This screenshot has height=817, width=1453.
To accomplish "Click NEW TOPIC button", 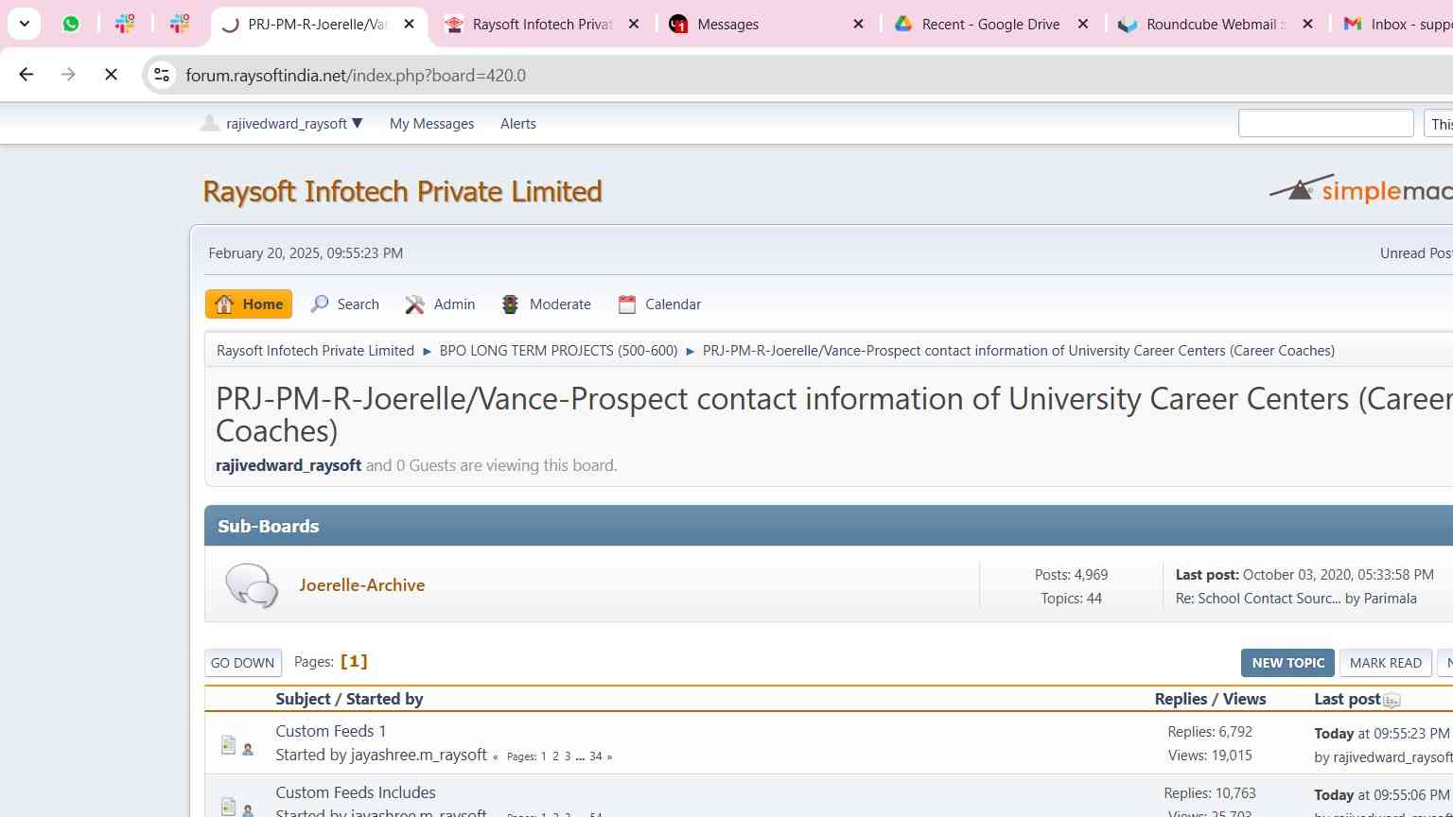I will click(1287, 663).
